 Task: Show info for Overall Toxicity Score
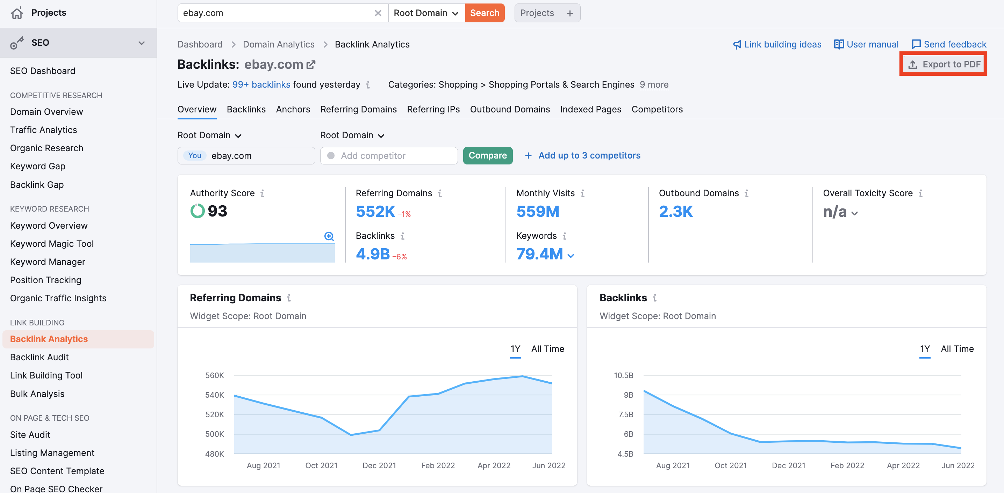(920, 193)
